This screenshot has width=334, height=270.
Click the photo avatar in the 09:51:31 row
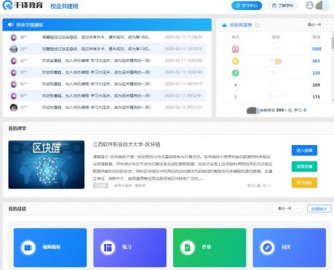[13, 108]
